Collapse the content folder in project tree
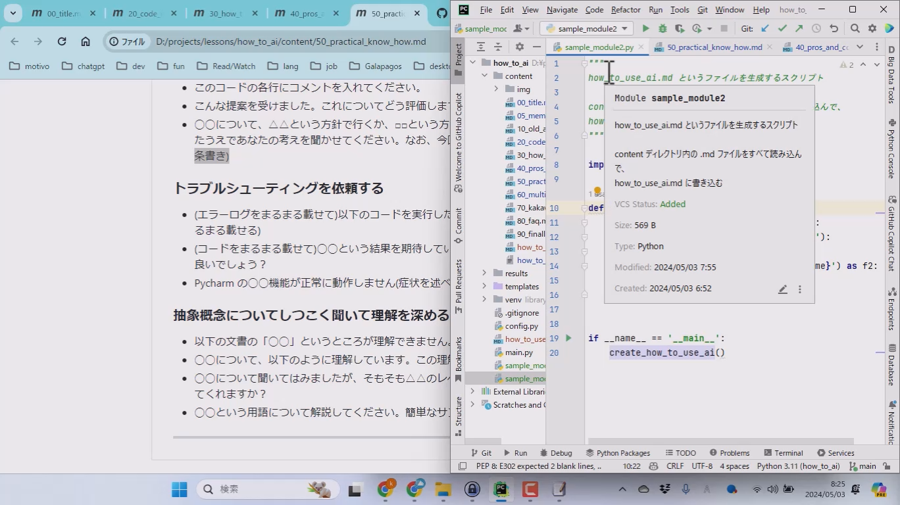 click(x=485, y=76)
